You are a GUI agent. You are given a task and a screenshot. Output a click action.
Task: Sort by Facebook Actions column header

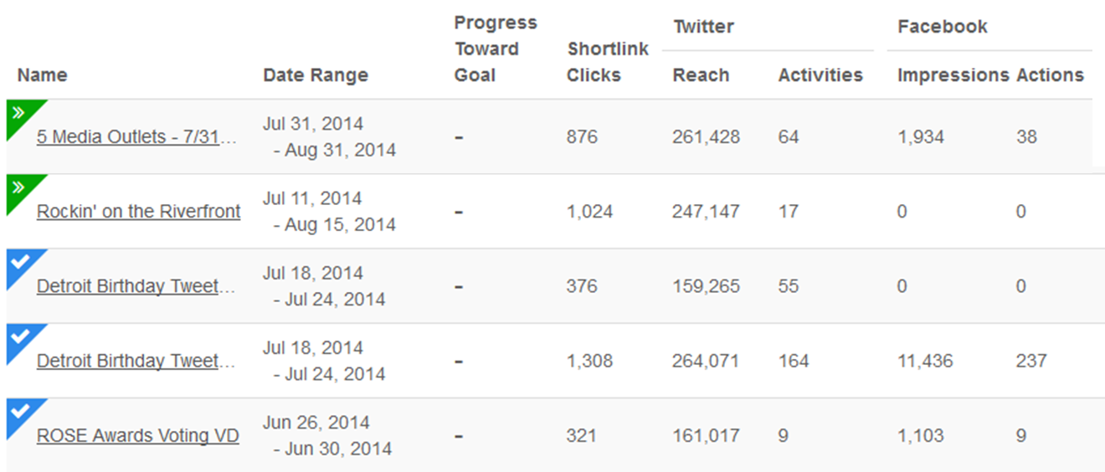point(1050,75)
